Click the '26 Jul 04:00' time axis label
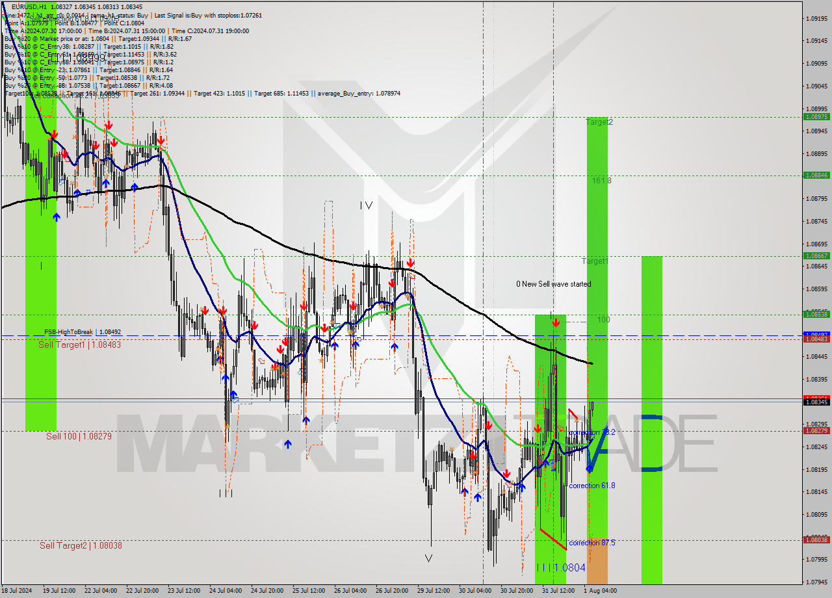 pos(350,590)
